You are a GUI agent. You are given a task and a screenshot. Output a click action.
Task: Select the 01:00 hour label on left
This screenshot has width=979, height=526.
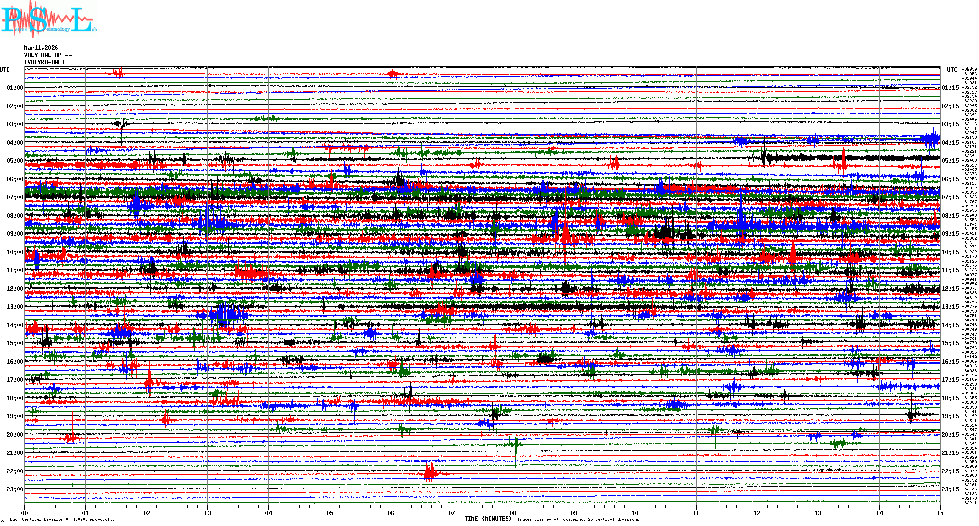15,88
